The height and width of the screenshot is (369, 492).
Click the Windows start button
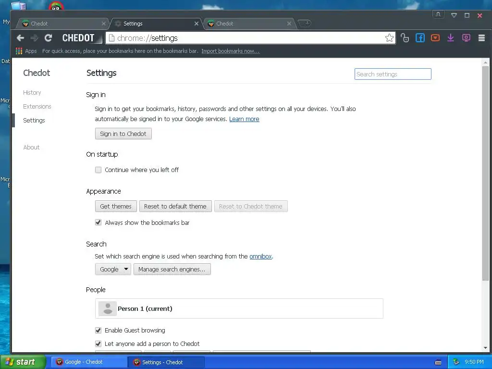point(23,362)
